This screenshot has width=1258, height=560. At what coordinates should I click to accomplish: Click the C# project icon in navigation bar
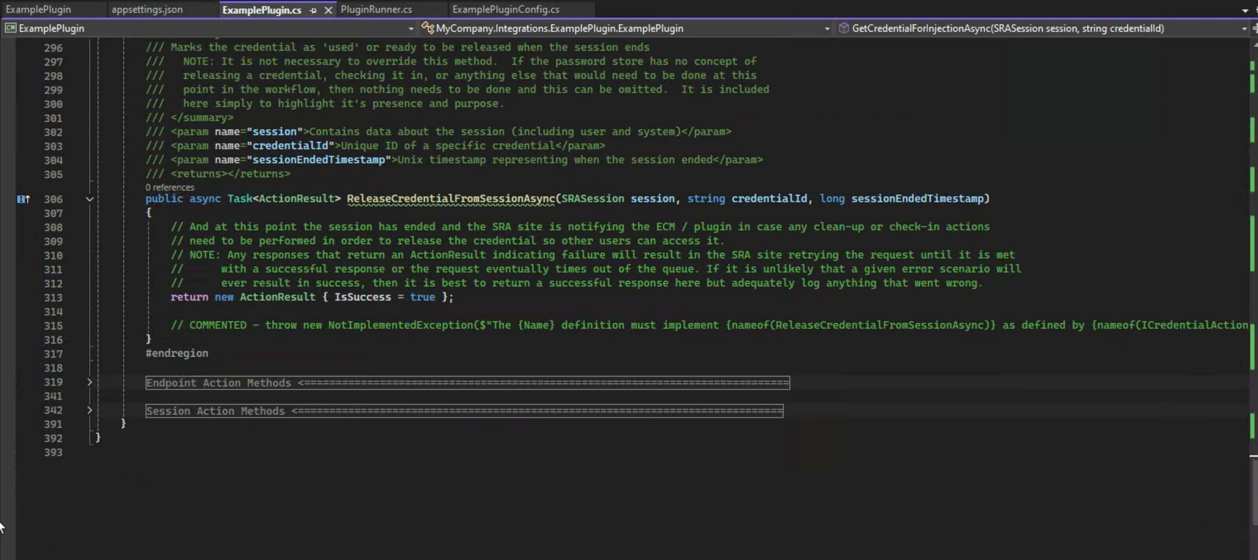10,28
